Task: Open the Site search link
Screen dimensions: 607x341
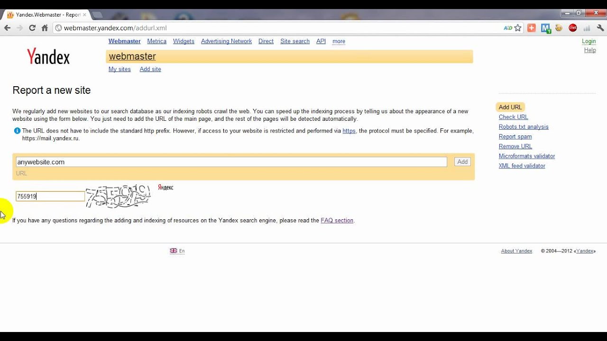Action: coord(295,41)
